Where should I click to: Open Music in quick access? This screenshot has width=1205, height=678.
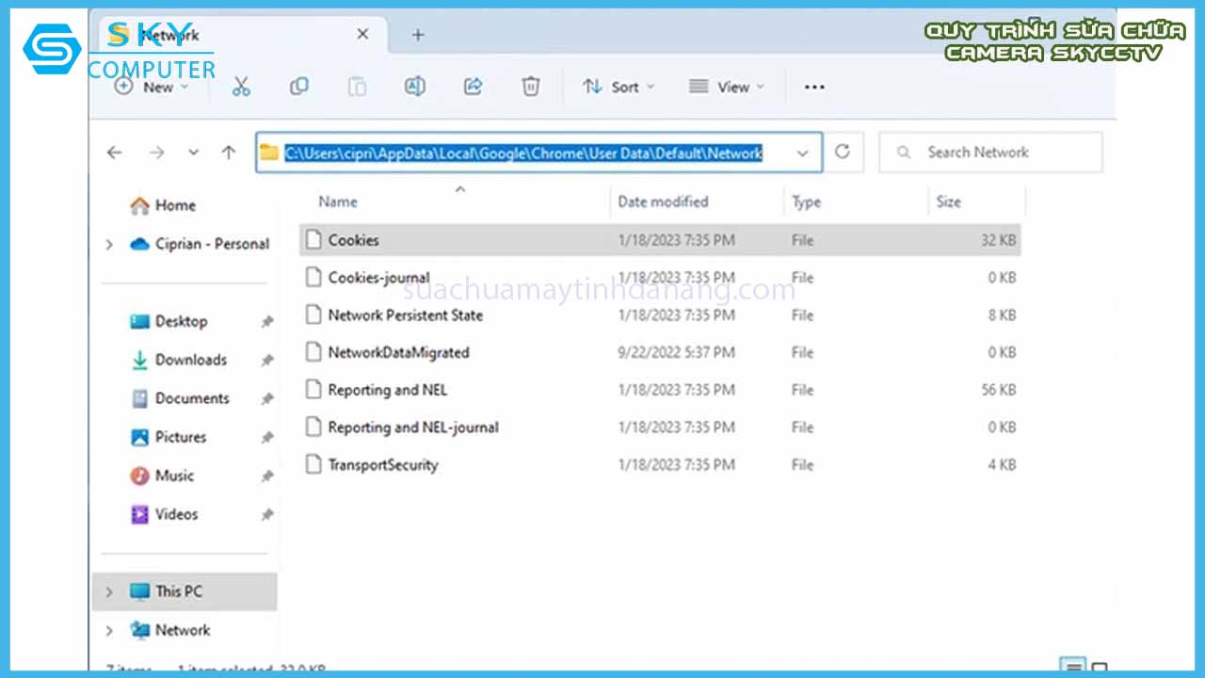pyautogui.click(x=162, y=476)
